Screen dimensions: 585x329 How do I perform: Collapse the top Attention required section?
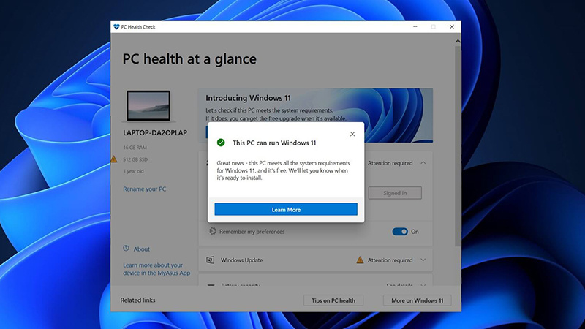tap(423, 162)
